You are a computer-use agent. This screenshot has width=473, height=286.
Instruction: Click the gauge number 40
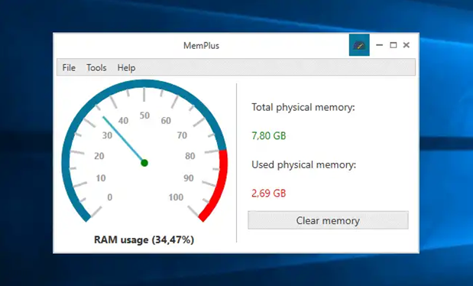tap(123, 121)
